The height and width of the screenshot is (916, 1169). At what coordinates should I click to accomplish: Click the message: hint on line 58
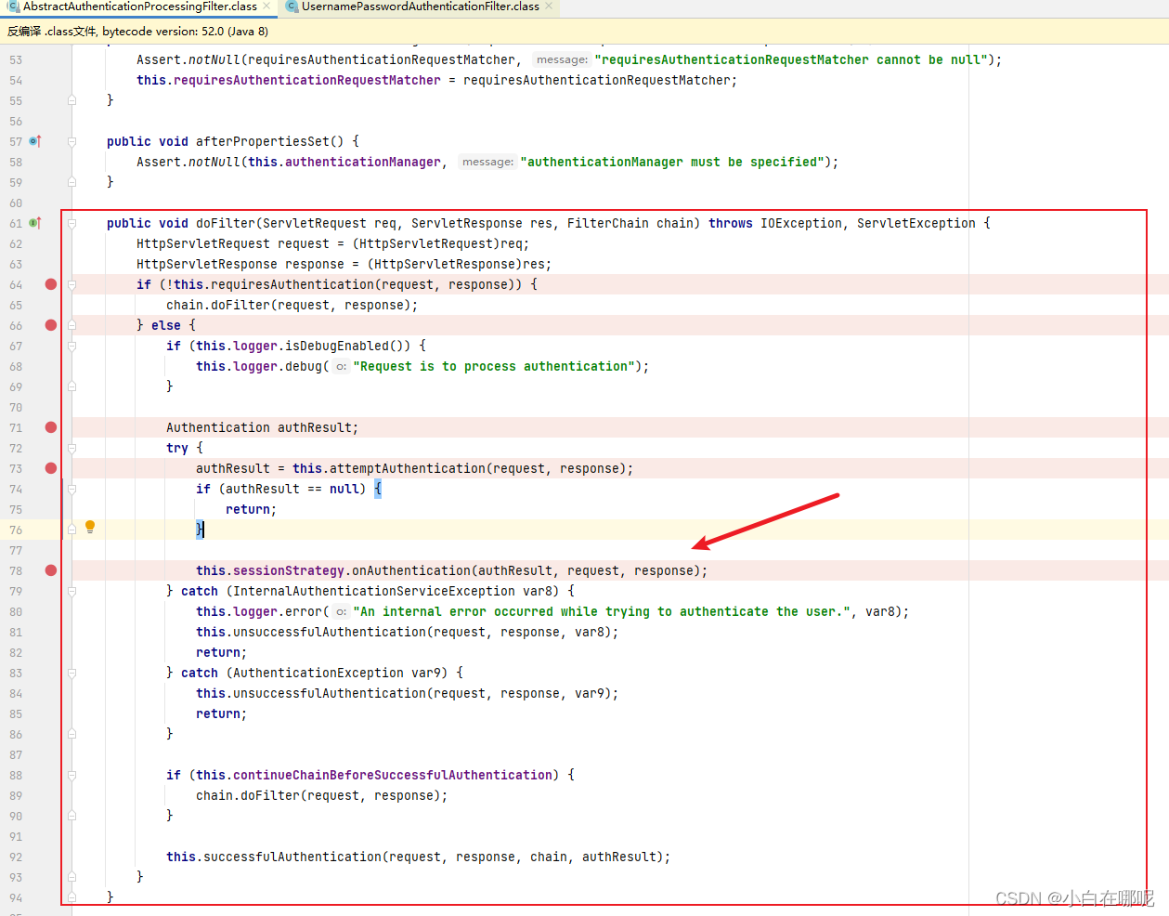pos(487,162)
